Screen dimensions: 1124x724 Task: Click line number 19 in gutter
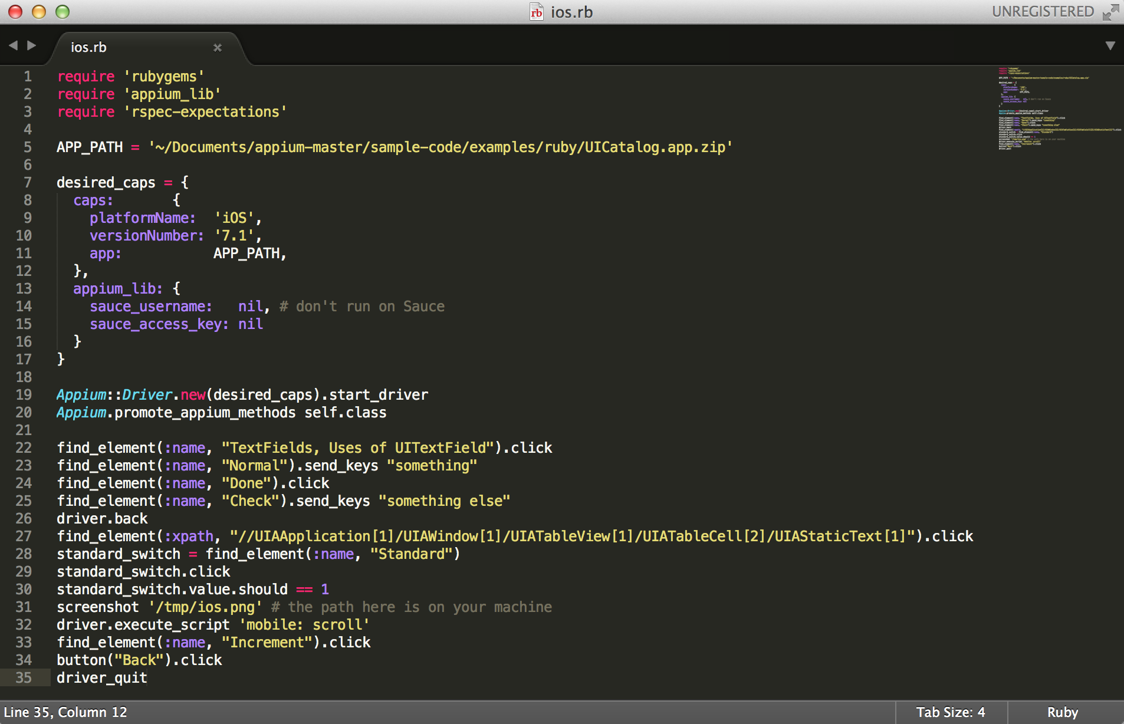click(24, 394)
